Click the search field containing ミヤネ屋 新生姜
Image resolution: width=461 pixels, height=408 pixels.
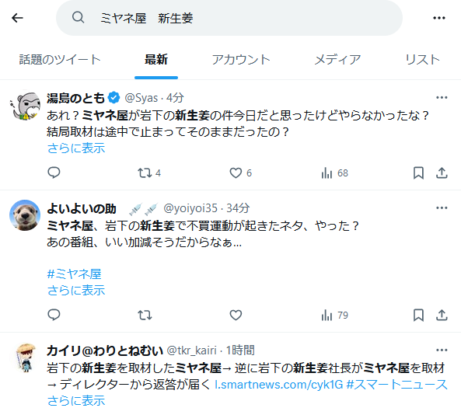point(229,18)
